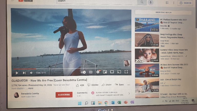Open YouTube settings three-dot menu

tap(174, 3)
